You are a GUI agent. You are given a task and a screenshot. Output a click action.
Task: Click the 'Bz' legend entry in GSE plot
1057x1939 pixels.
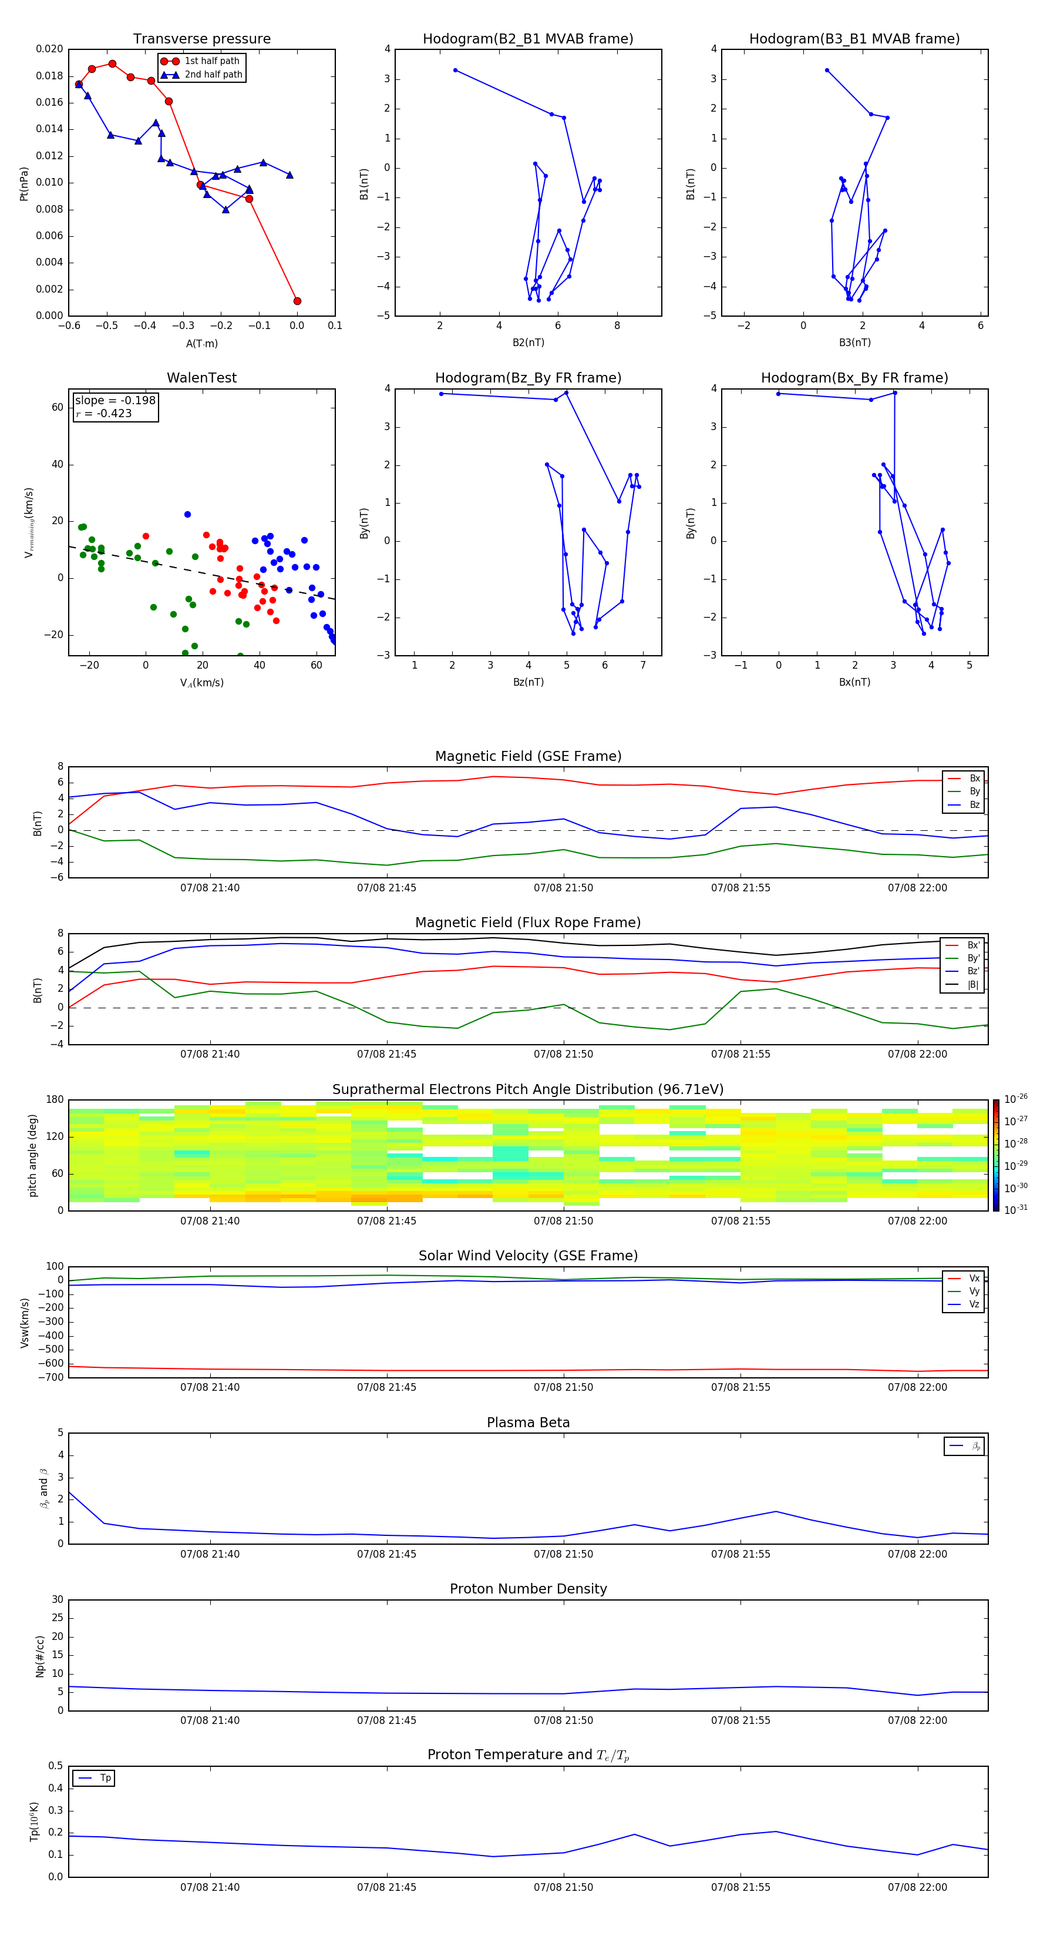964,804
